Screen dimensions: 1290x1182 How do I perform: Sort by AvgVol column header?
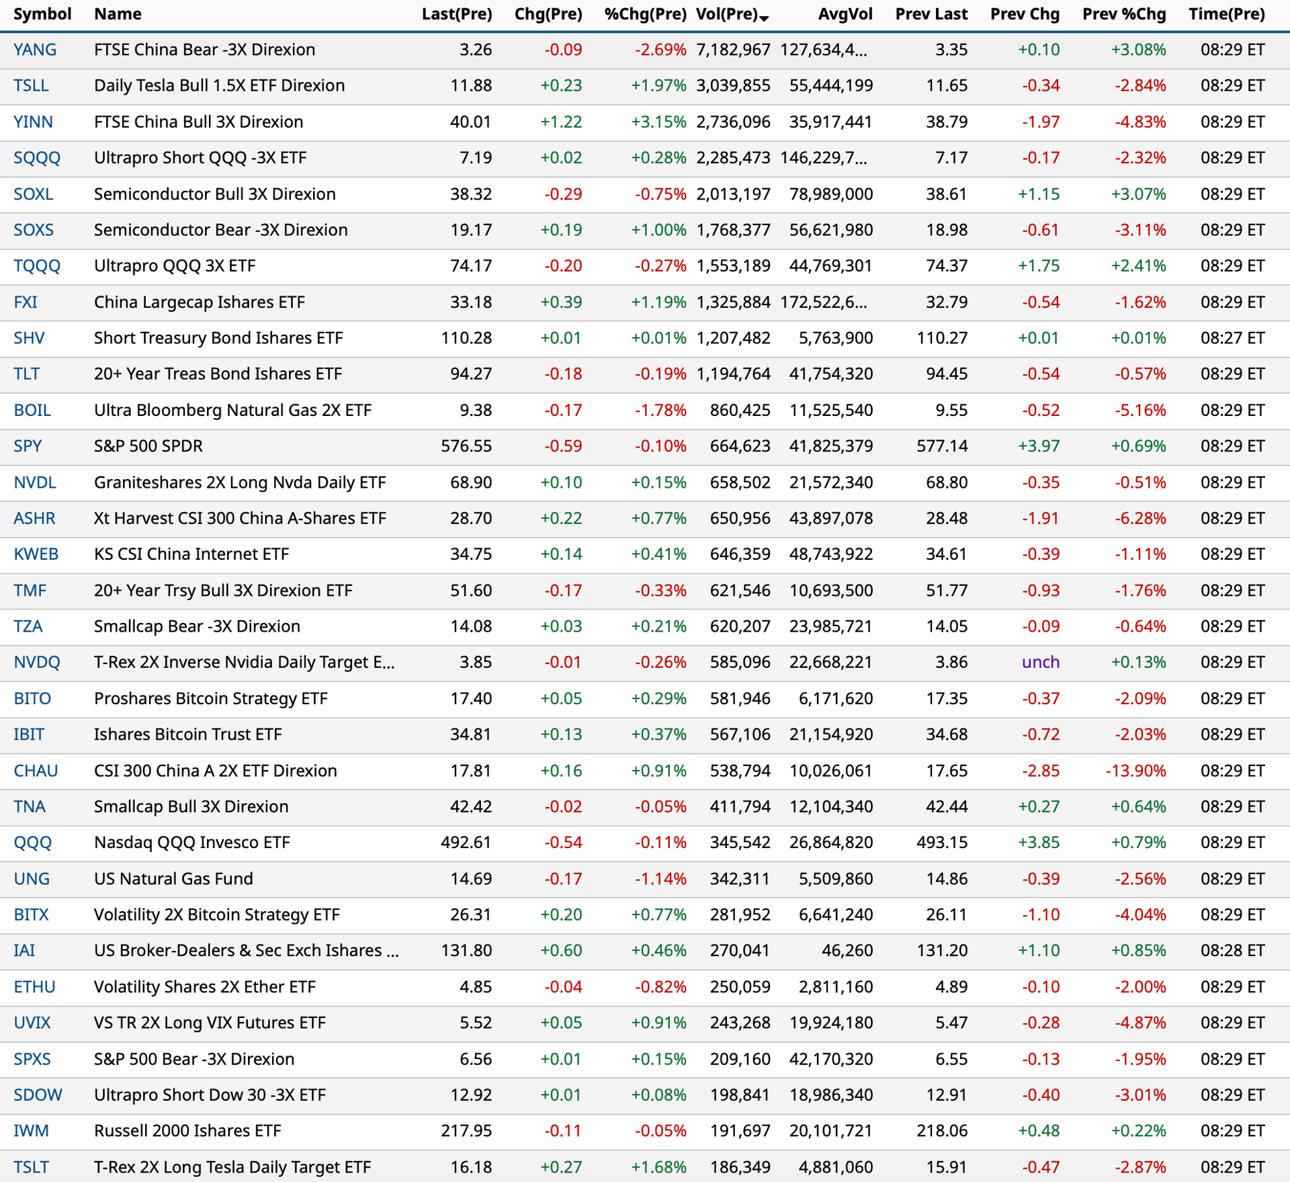pos(845,14)
